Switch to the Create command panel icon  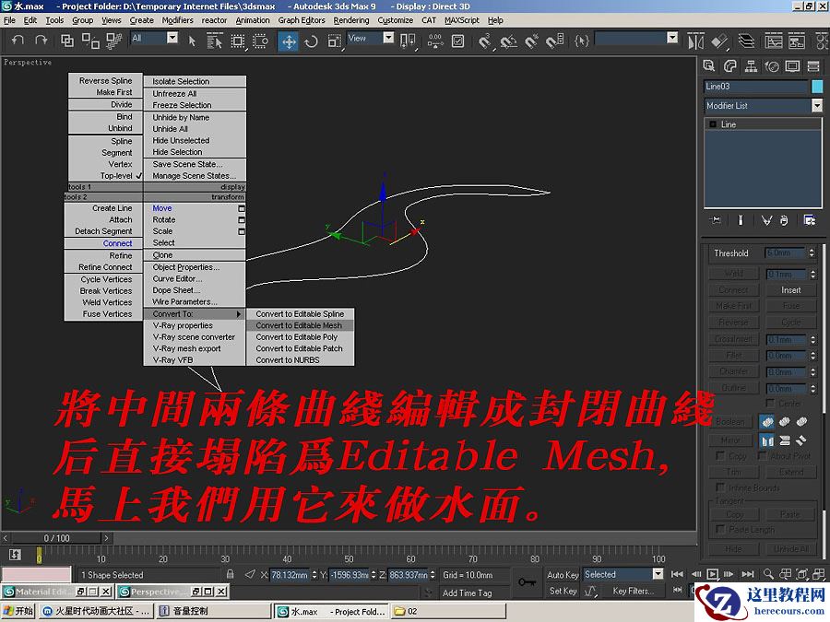[x=710, y=66]
